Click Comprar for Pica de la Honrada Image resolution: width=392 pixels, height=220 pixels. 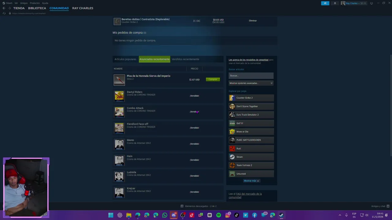213,79
